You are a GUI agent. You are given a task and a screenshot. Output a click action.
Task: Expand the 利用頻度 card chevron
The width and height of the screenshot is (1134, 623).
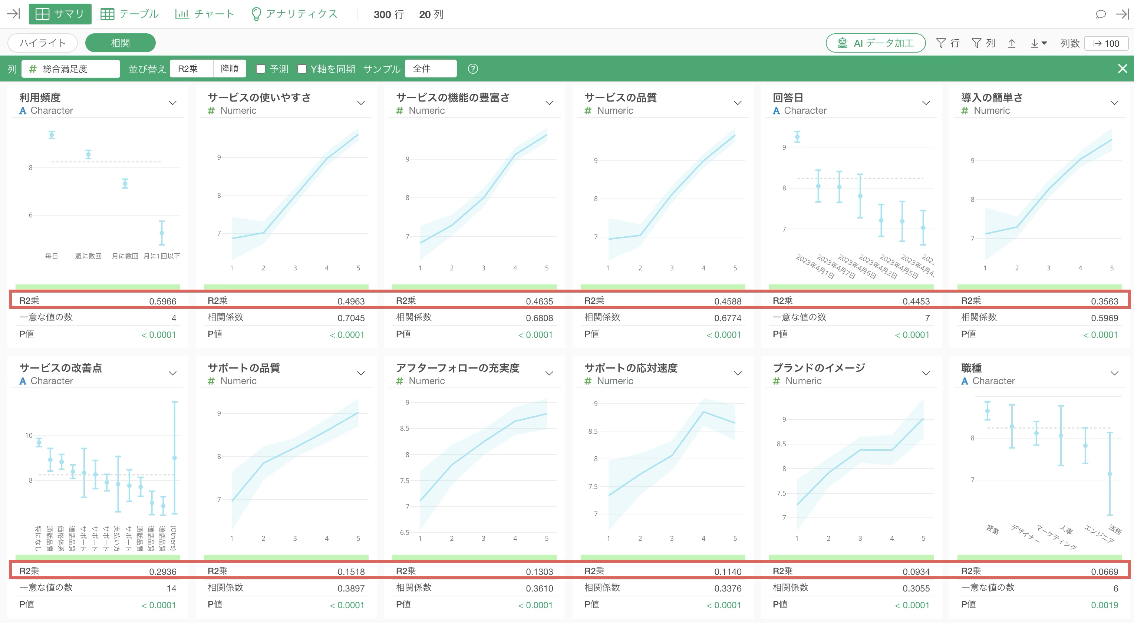[172, 103]
